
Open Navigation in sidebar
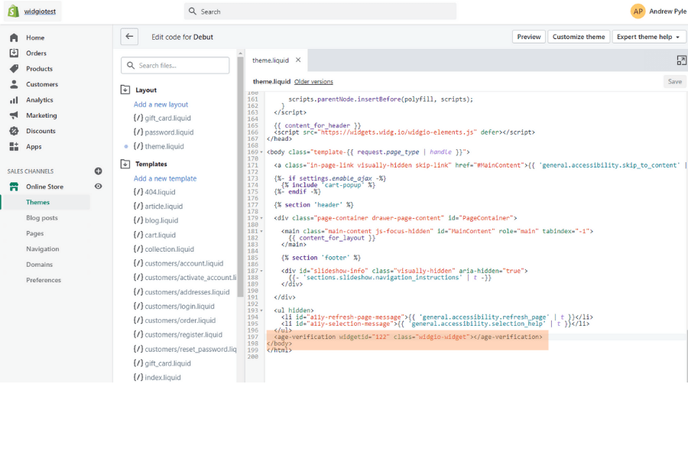[x=43, y=249]
